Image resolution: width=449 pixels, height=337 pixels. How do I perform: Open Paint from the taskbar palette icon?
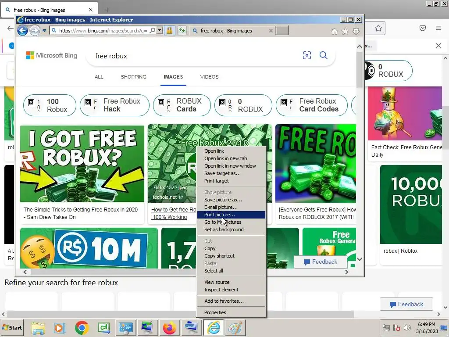(x=235, y=327)
